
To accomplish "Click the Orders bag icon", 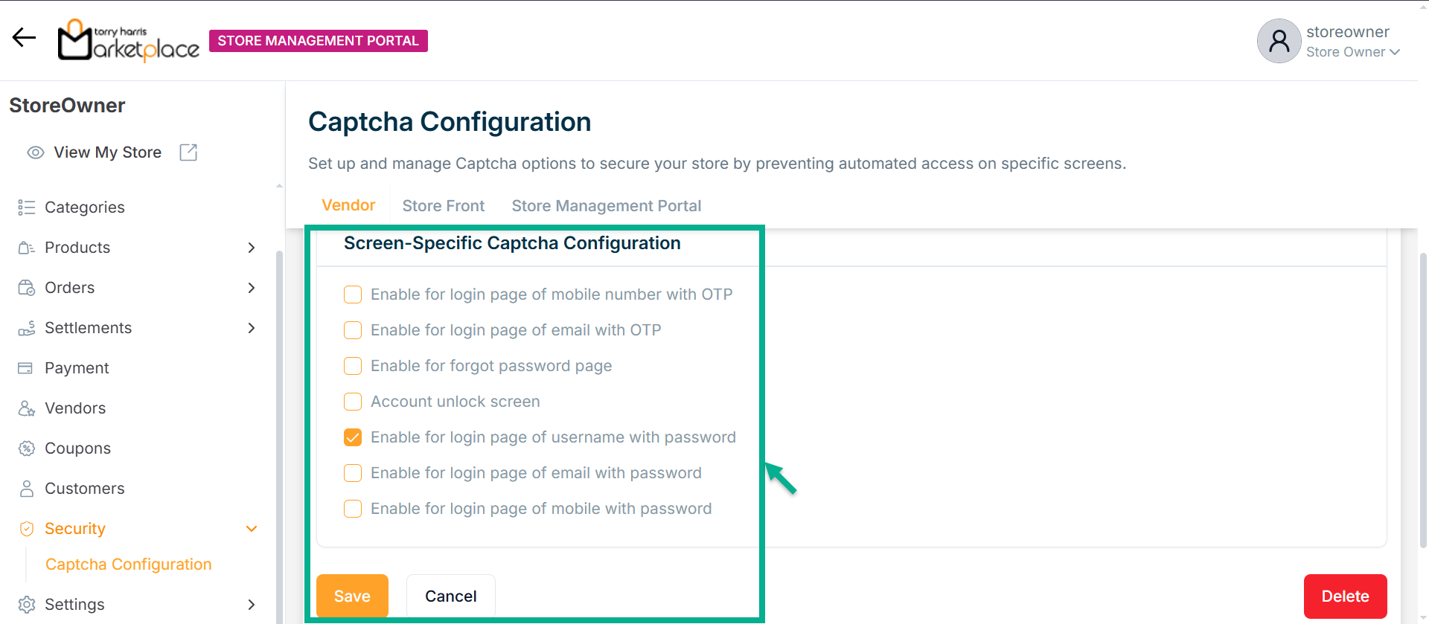I will [27, 288].
